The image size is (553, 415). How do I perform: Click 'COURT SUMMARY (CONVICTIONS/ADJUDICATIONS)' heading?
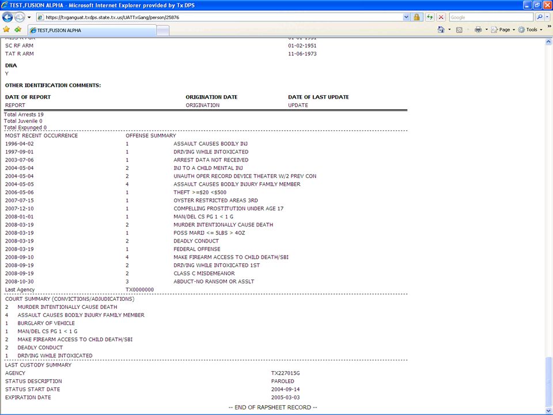(x=70, y=299)
